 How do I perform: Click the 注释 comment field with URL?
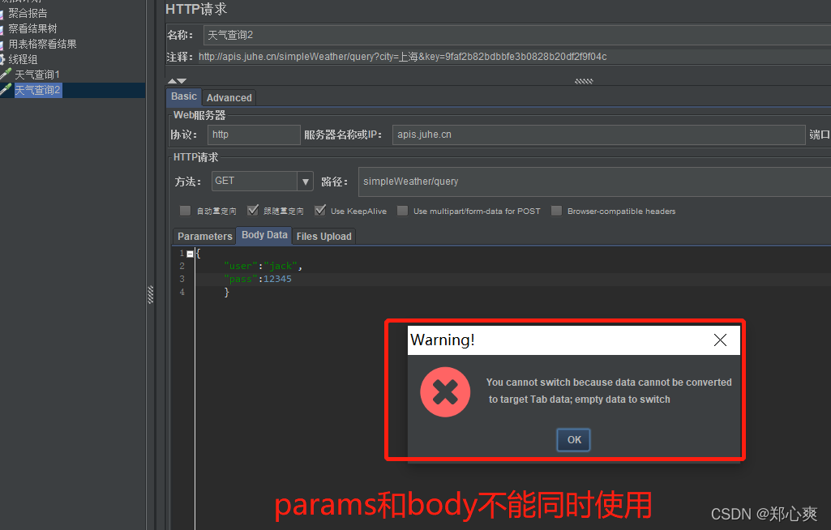point(513,57)
